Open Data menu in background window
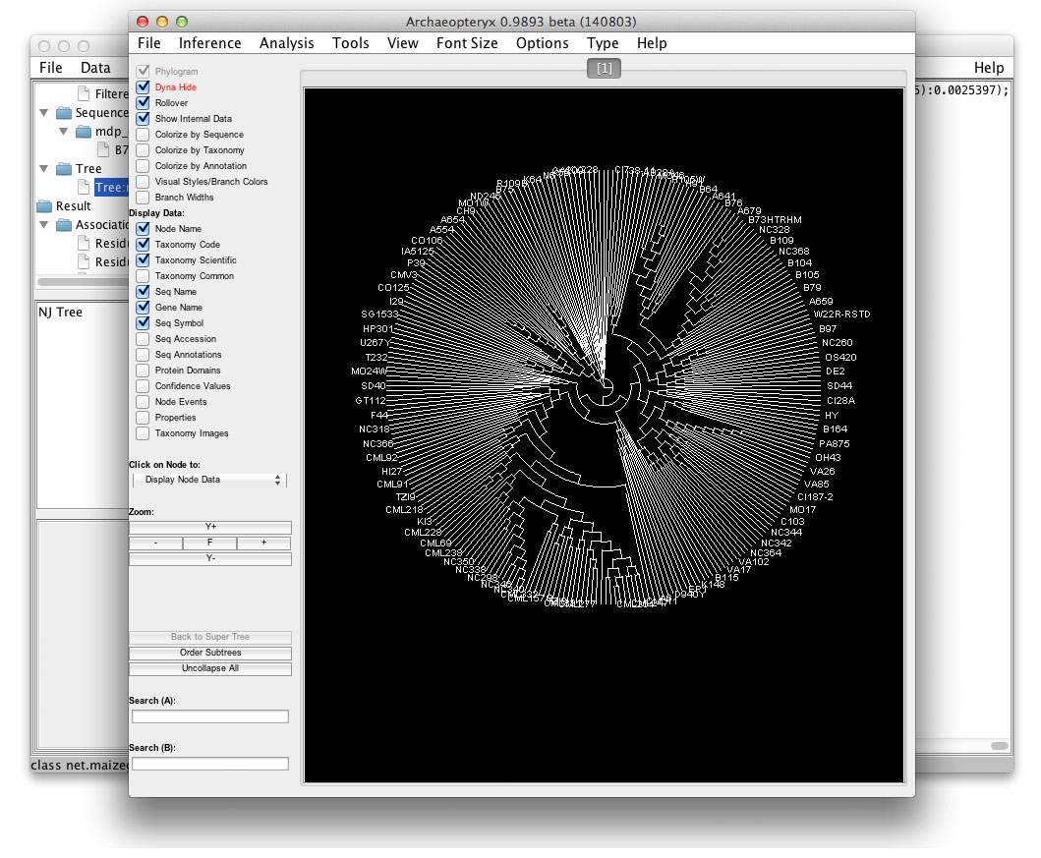Image resolution: width=1041 pixels, height=858 pixels. pyautogui.click(x=95, y=68)
